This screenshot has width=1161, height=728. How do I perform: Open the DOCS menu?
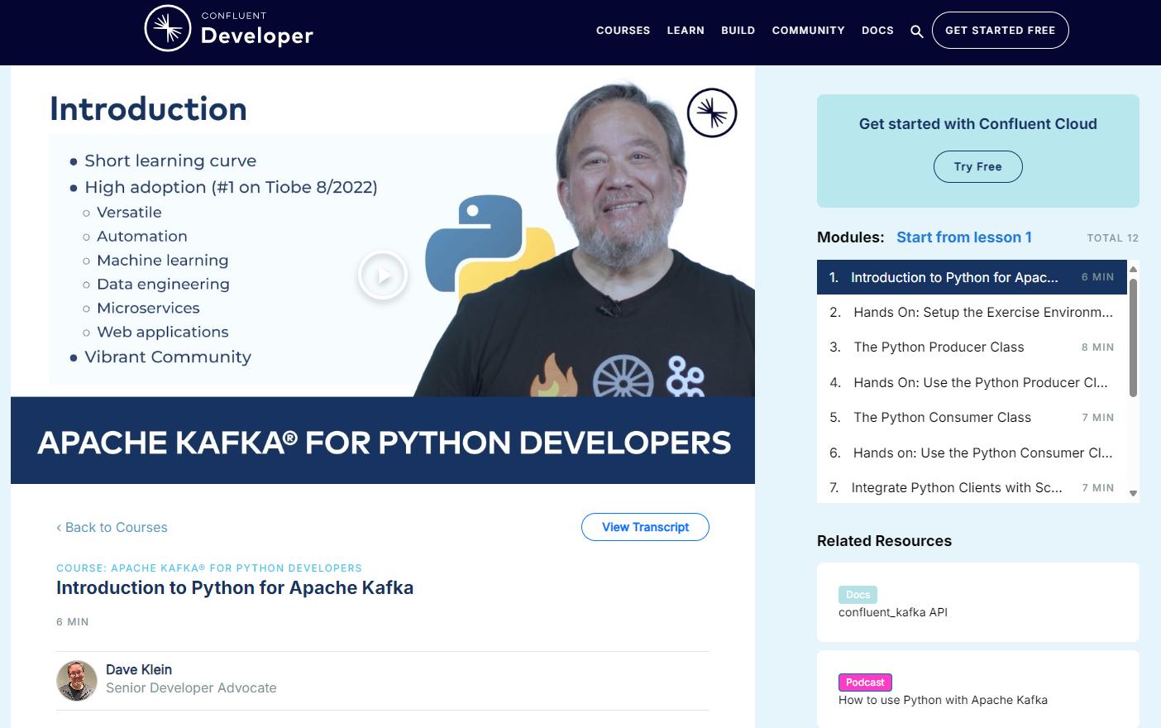(877, 31)
